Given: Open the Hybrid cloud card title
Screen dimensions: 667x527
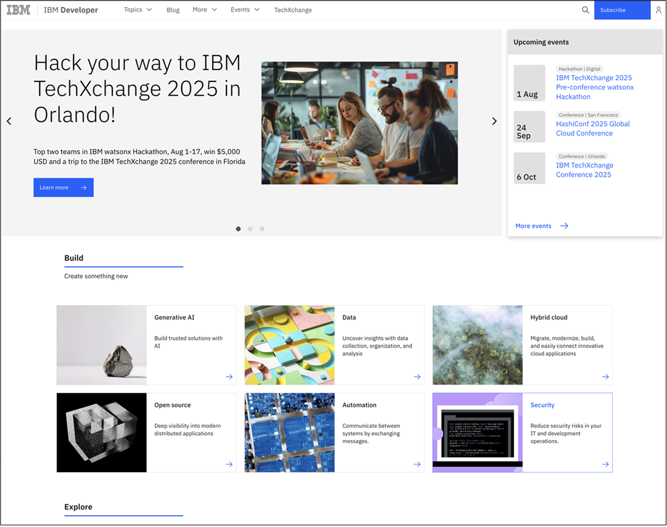Looking at the screenshot, I should click(549, 318).
